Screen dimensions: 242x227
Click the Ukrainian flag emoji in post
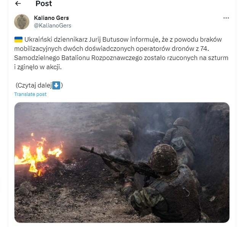(x=18, y=39)
